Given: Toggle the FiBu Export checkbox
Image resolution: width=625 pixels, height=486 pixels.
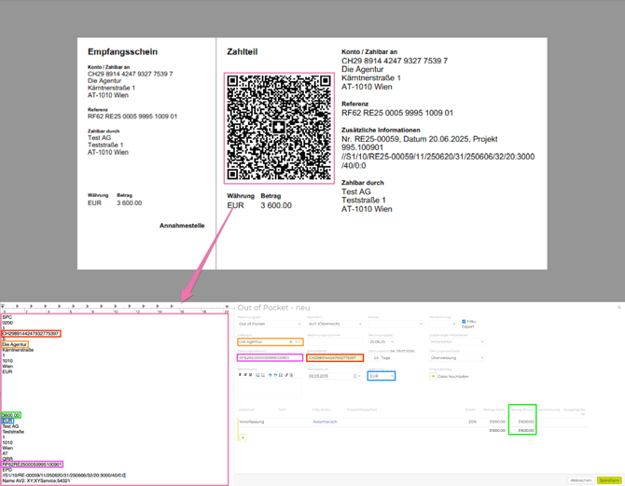Looking at the screenshot, I should (x=464, y=322).
